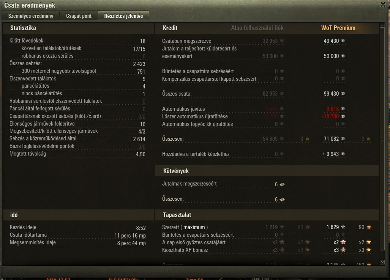This screenshot has height=280, width=390.
Task: Click bond icon in Jutalmak megszerzéséért row
Action: 282,184
